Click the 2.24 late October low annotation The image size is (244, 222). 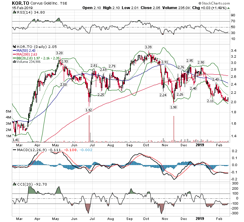pyautogui.click(x=163, y=95)
